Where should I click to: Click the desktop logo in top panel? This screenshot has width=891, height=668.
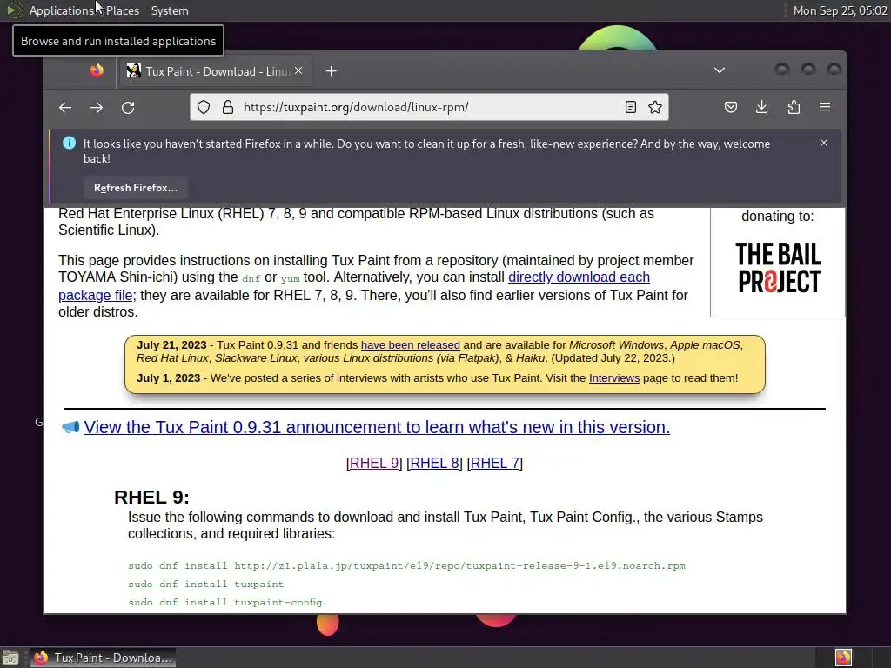click(x=14, y=10)
